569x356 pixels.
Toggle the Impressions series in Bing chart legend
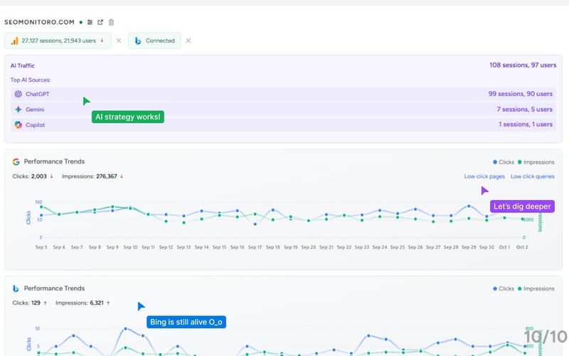pyautogui.click(x=536, y=289)
